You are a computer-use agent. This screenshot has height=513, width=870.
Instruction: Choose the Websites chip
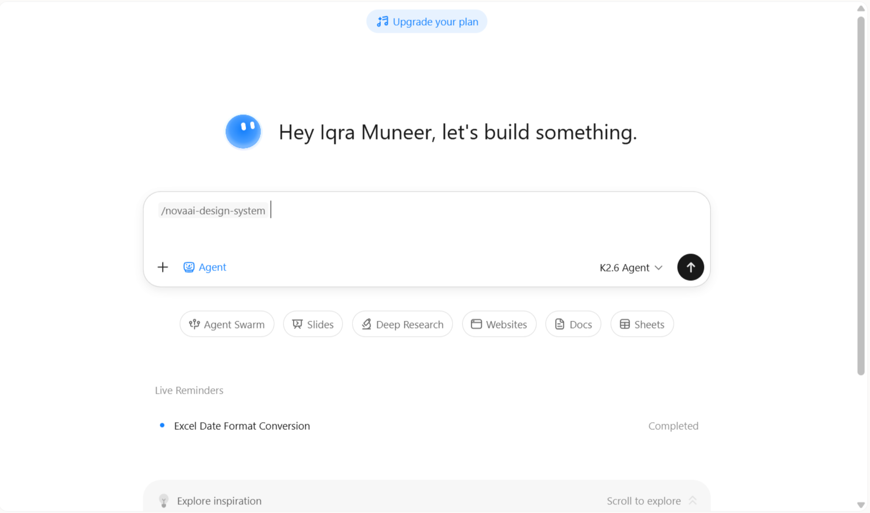[x=499, y=324]
